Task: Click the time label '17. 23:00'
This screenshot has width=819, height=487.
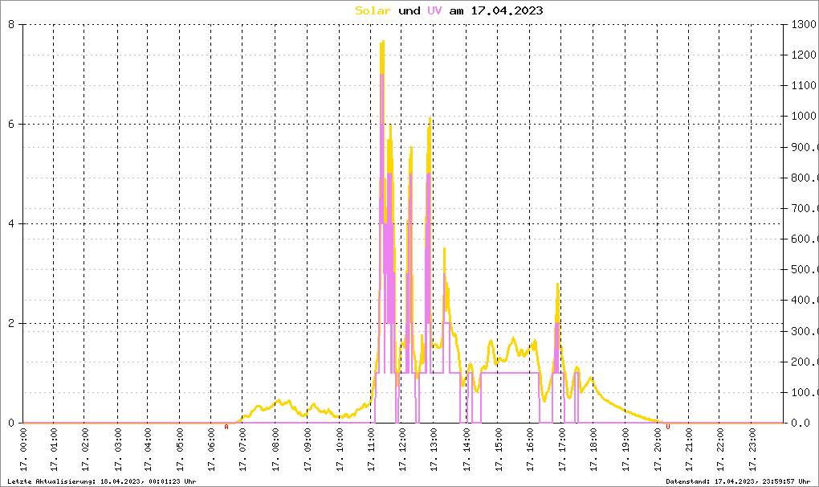Action: pos(752,449)
